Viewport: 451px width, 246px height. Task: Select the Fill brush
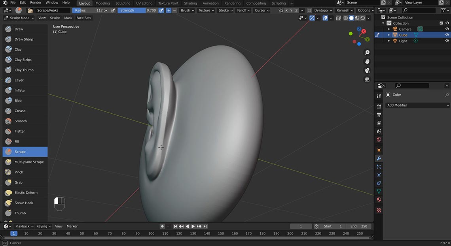[25, 141]
